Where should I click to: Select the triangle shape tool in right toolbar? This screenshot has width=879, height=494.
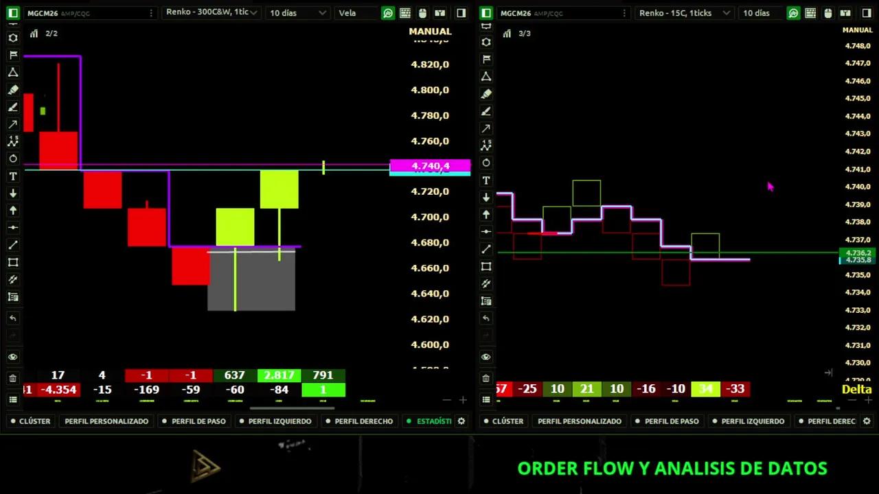tap(486, 76)
